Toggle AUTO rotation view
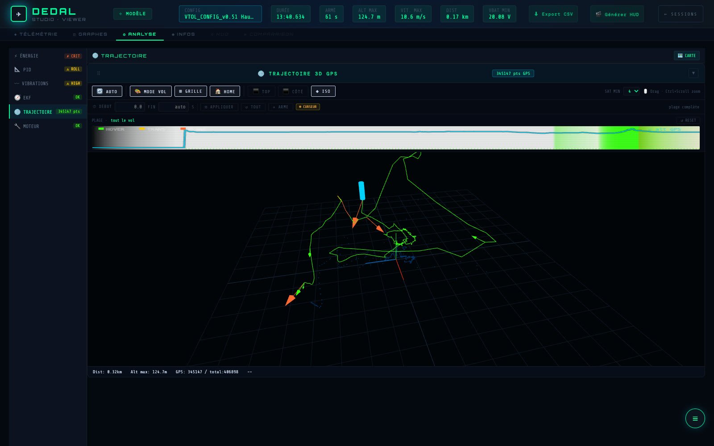 pos(107,91)
